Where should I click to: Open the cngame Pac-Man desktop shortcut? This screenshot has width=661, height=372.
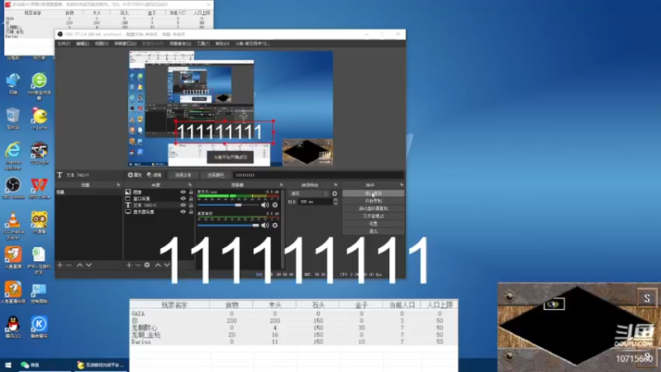click(x=39, y=118)
